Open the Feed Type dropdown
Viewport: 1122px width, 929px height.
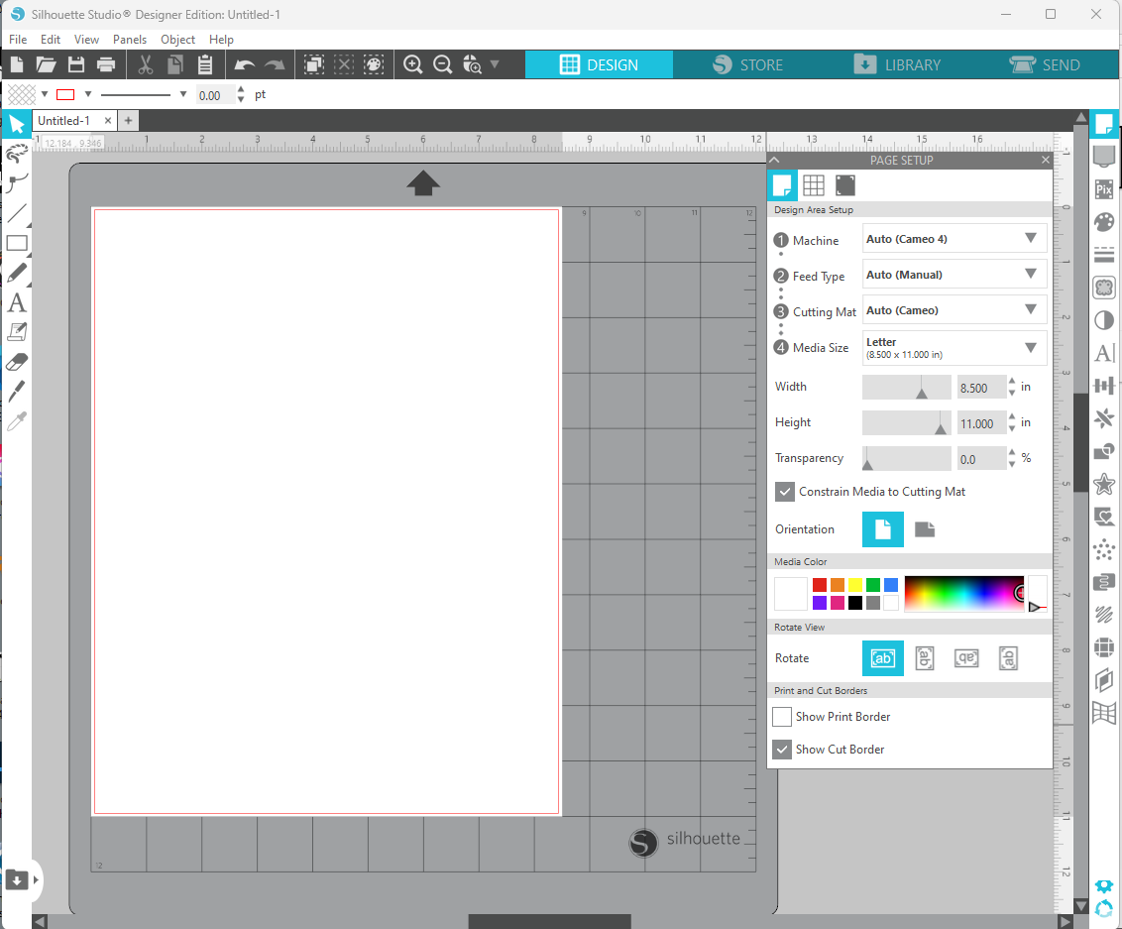click(954, 274)
